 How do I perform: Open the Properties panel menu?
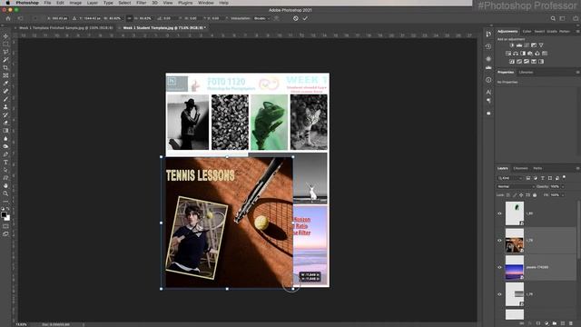(x=577, y=73)
